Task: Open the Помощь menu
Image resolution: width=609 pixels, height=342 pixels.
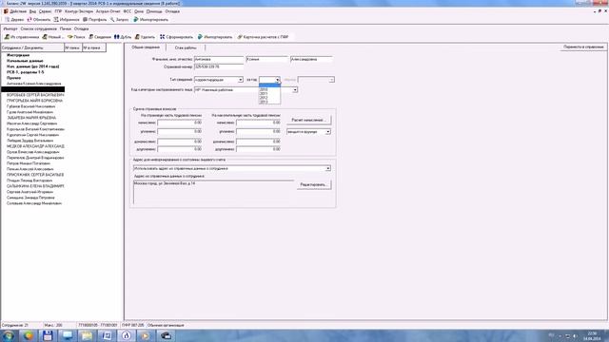Action: [x=154, y=11]
